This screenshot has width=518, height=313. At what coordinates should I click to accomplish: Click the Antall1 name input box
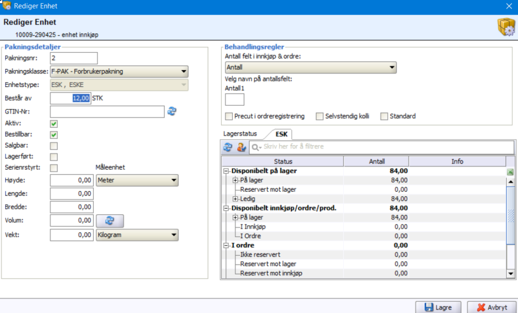[x=235, y=100]
